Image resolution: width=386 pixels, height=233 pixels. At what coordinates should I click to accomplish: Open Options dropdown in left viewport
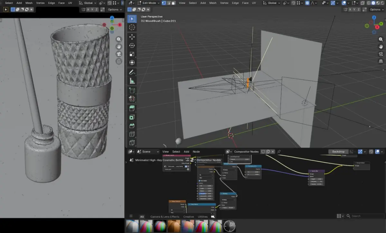click(115, 10)
